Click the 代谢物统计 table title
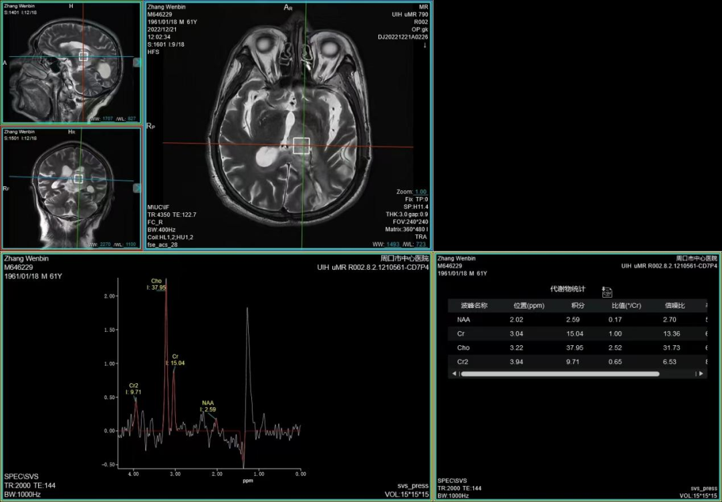 [x=568, y=289]
